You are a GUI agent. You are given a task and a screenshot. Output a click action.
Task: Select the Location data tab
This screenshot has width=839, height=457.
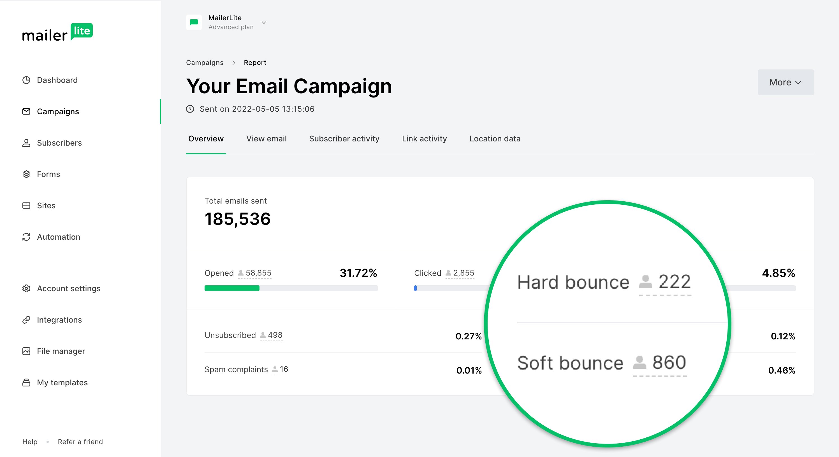[495, 138]
